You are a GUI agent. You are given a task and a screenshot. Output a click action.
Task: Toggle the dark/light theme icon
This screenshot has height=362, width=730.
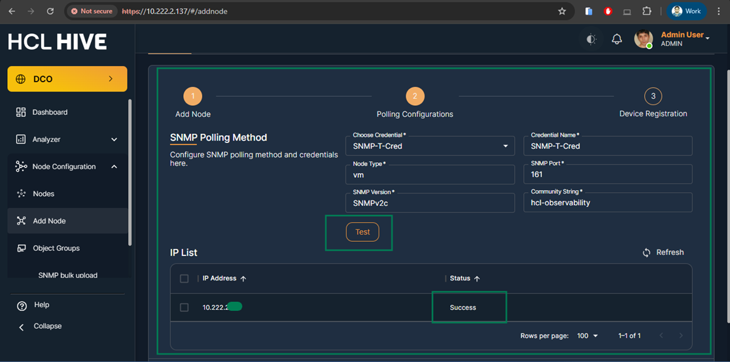pyautogui.click(x=591, y=39)
